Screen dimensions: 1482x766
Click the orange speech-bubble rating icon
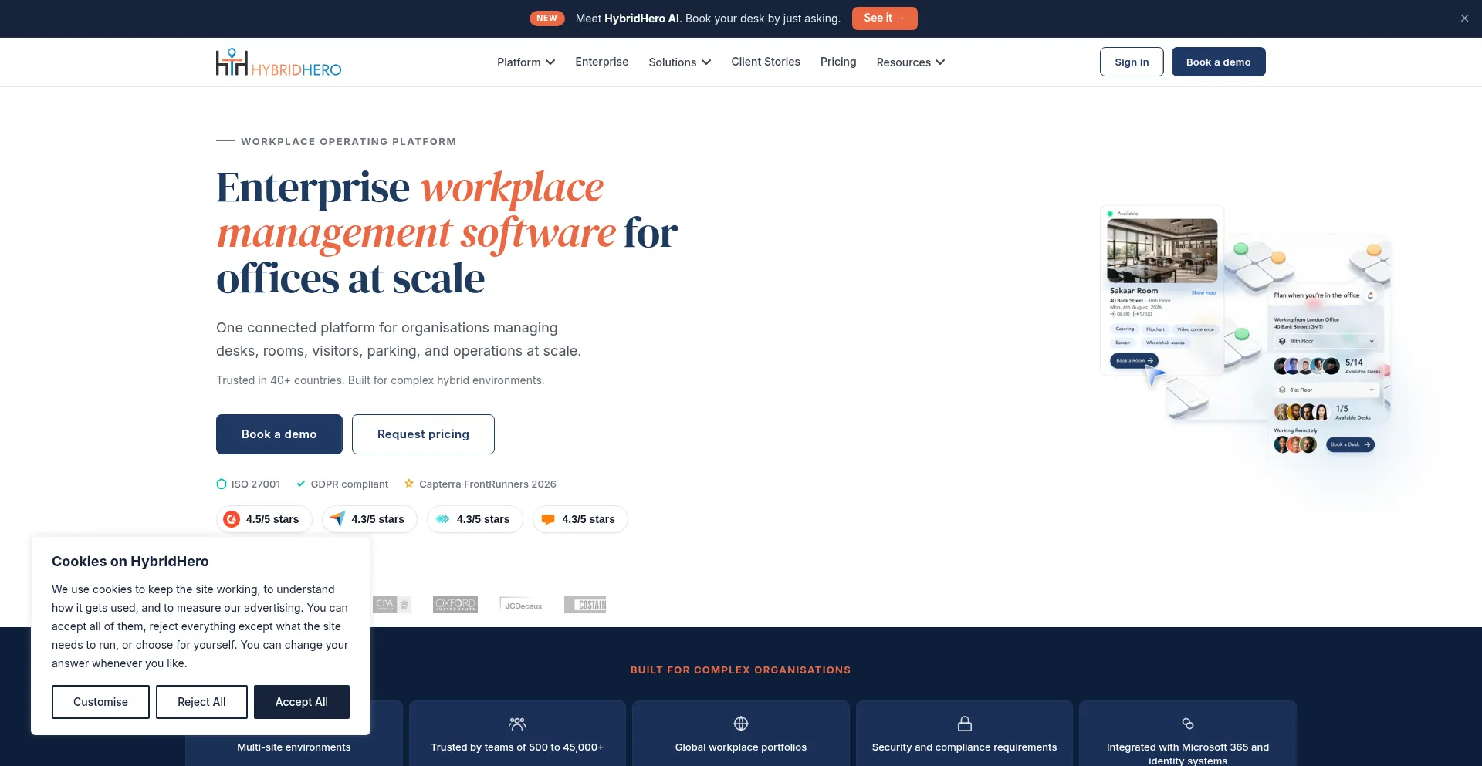coord(548,519)
